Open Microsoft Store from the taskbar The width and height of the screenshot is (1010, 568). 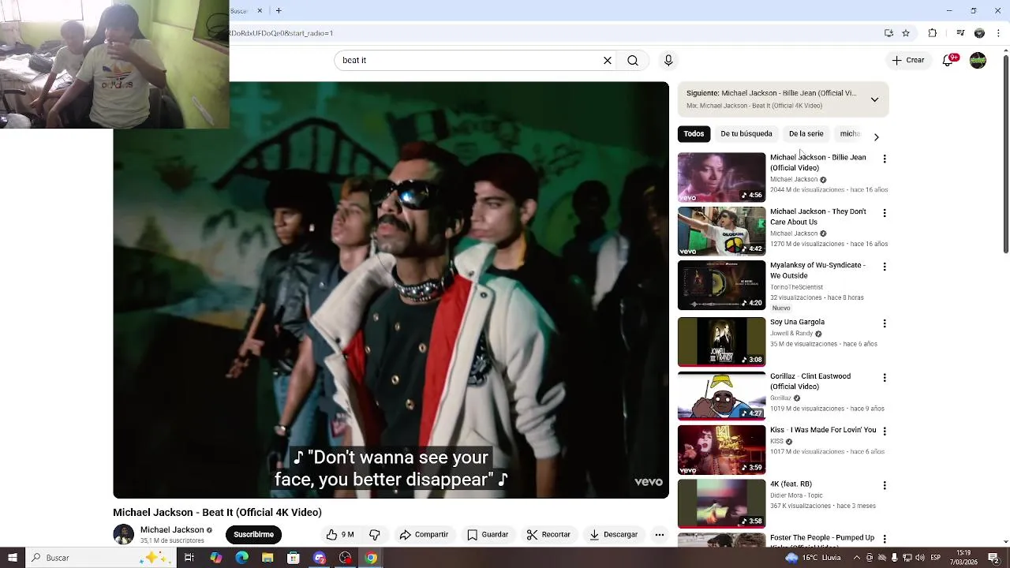point(294,558)
